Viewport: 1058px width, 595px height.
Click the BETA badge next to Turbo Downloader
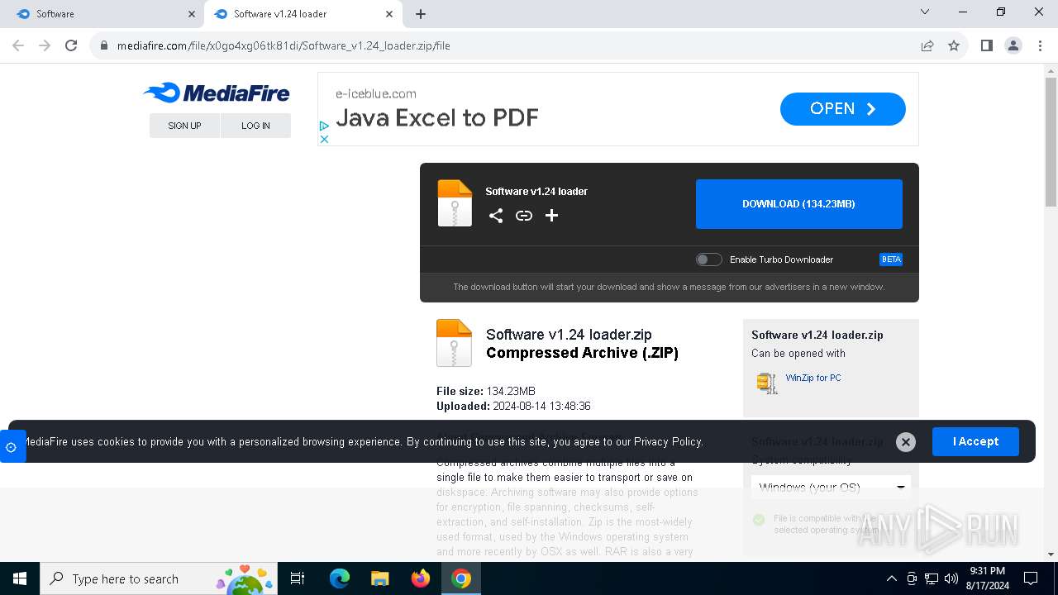(x=891, y=259)
